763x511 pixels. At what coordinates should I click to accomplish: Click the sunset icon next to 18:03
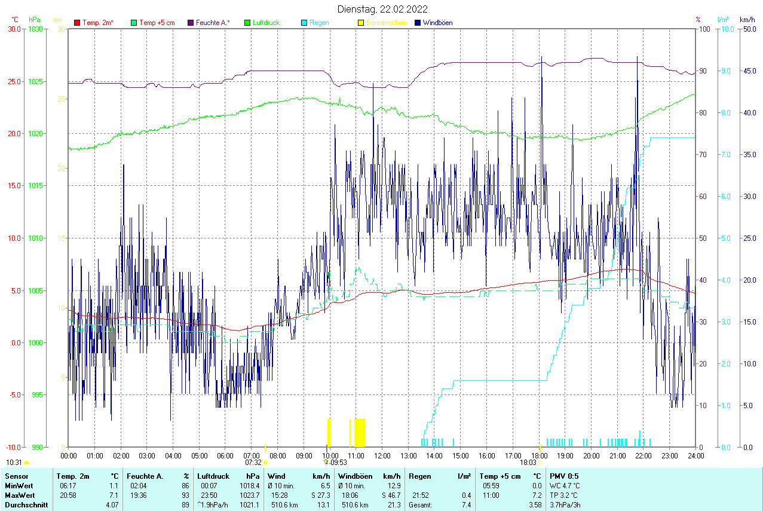(541, 463)
